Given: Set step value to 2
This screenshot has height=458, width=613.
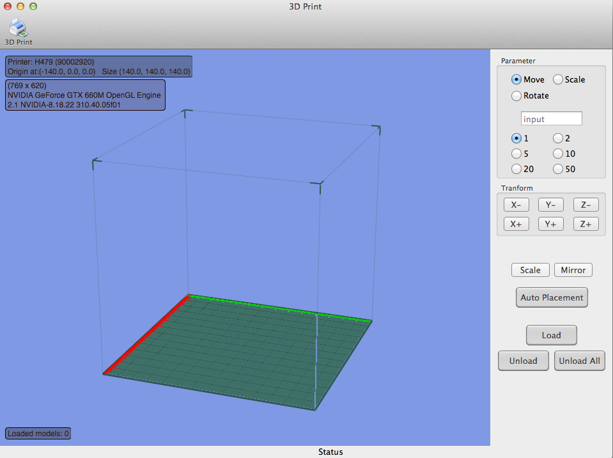Looking at the screenshot, I should (558, 138).
